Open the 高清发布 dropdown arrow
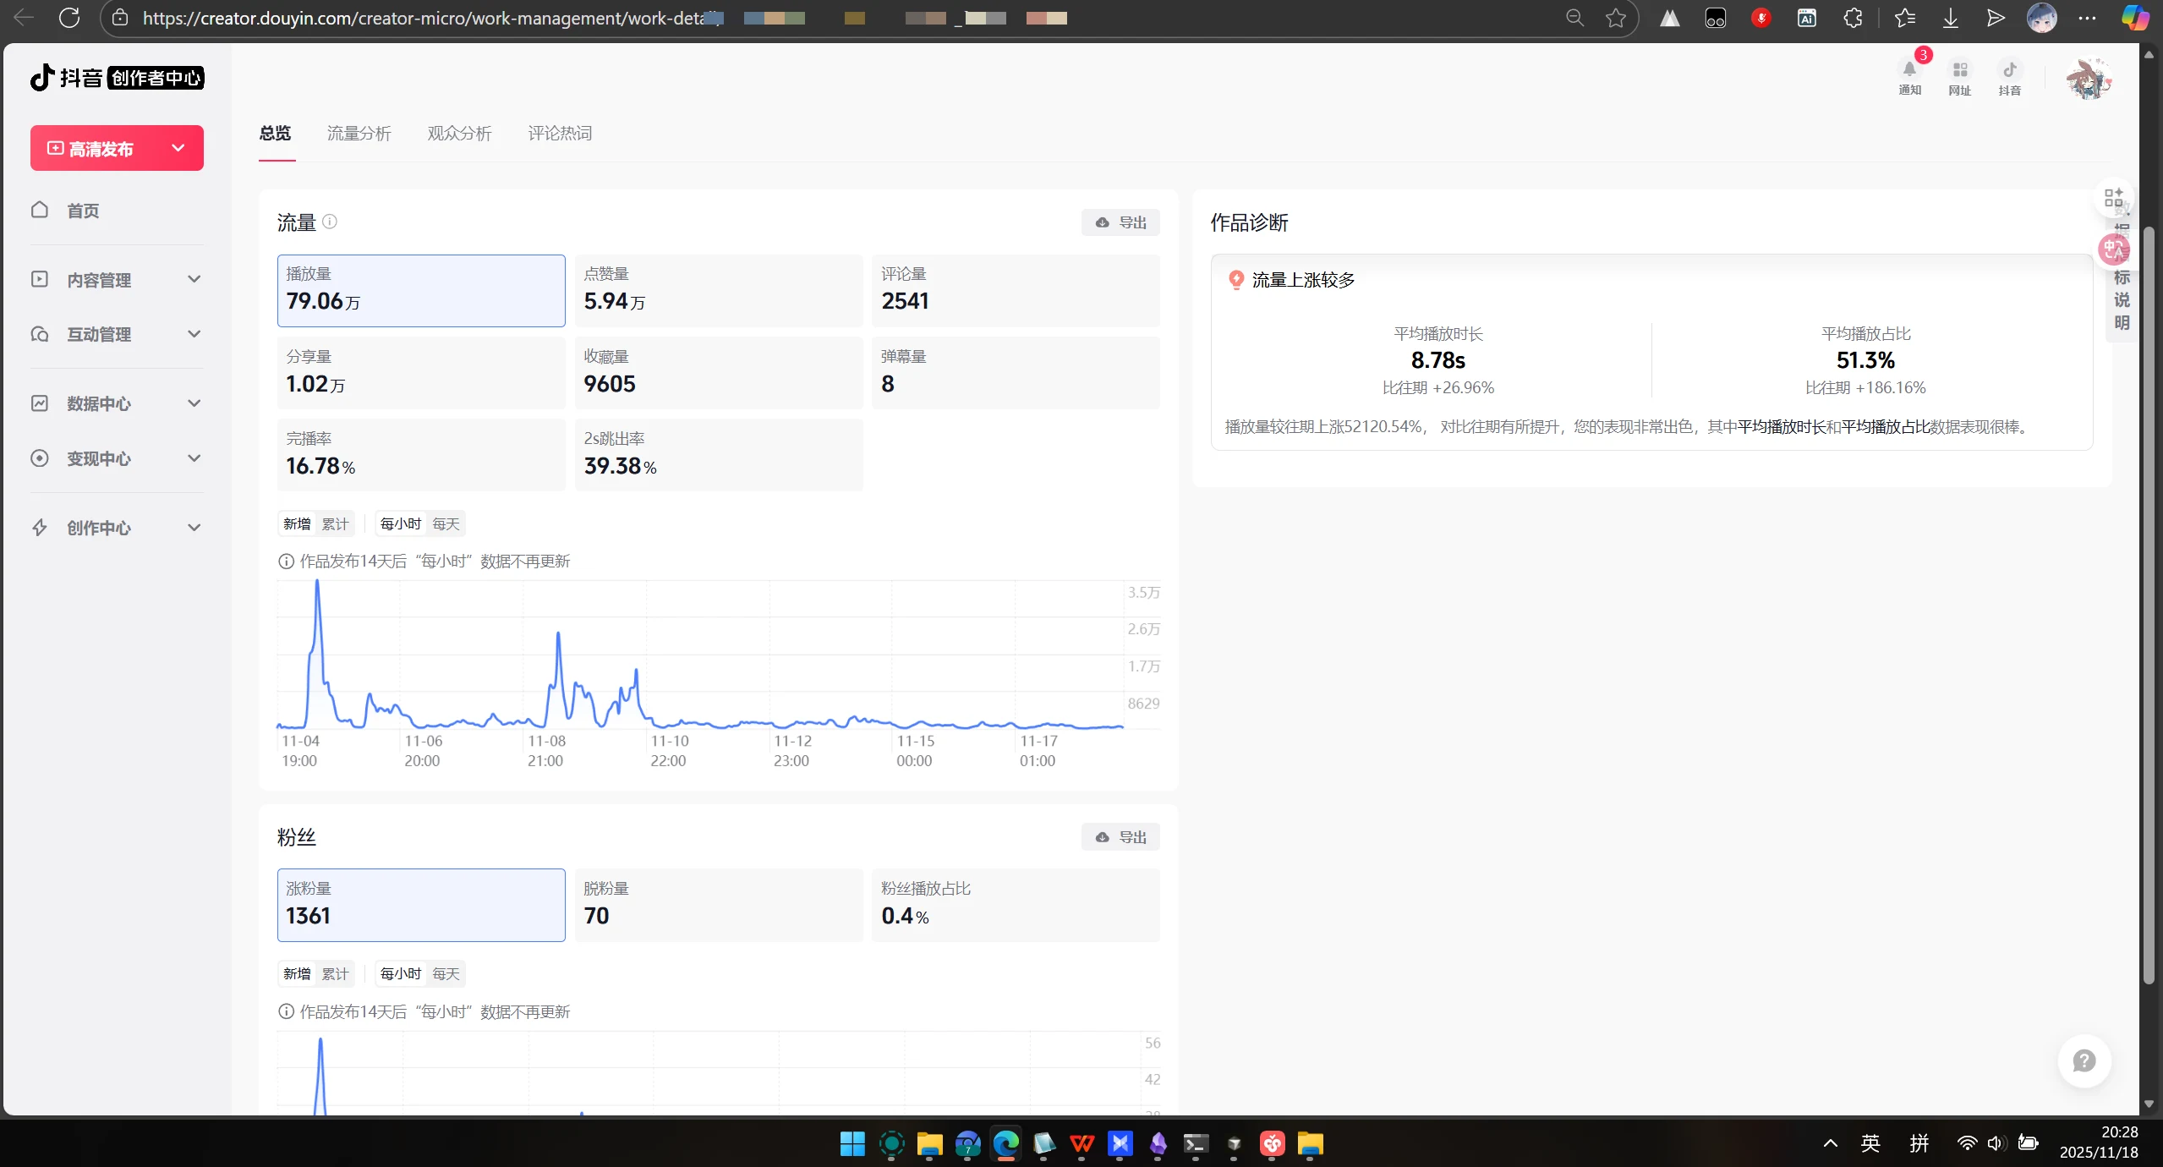Screen dimensions: 2163x1167 click(178, 148)
